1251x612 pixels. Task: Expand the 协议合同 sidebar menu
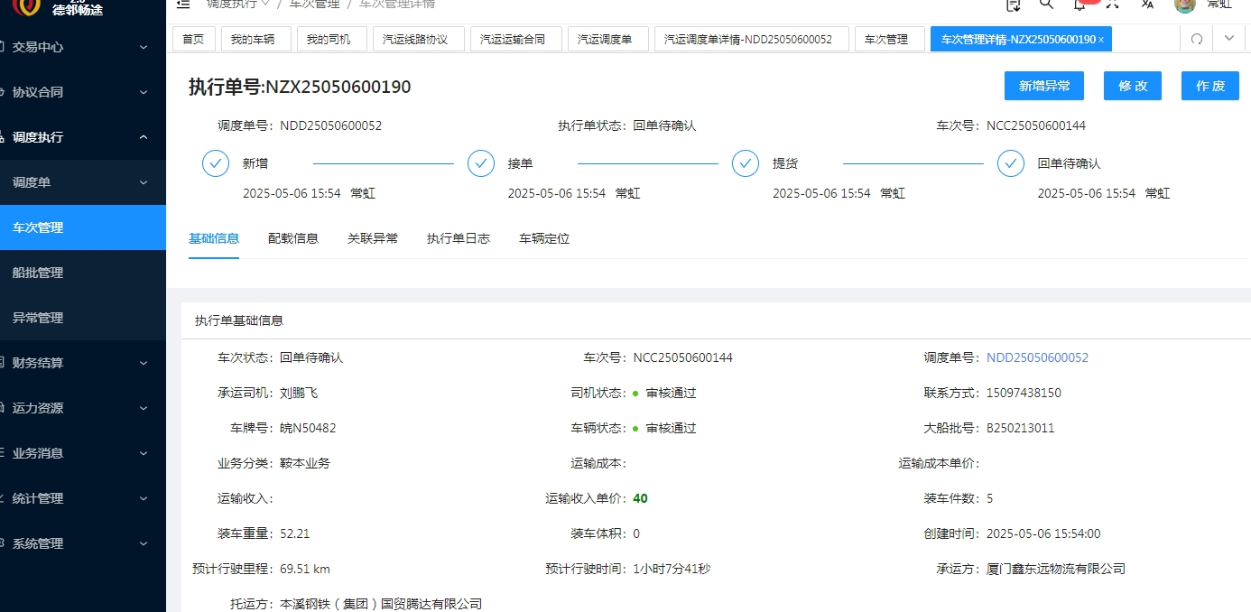click(83, 92)
